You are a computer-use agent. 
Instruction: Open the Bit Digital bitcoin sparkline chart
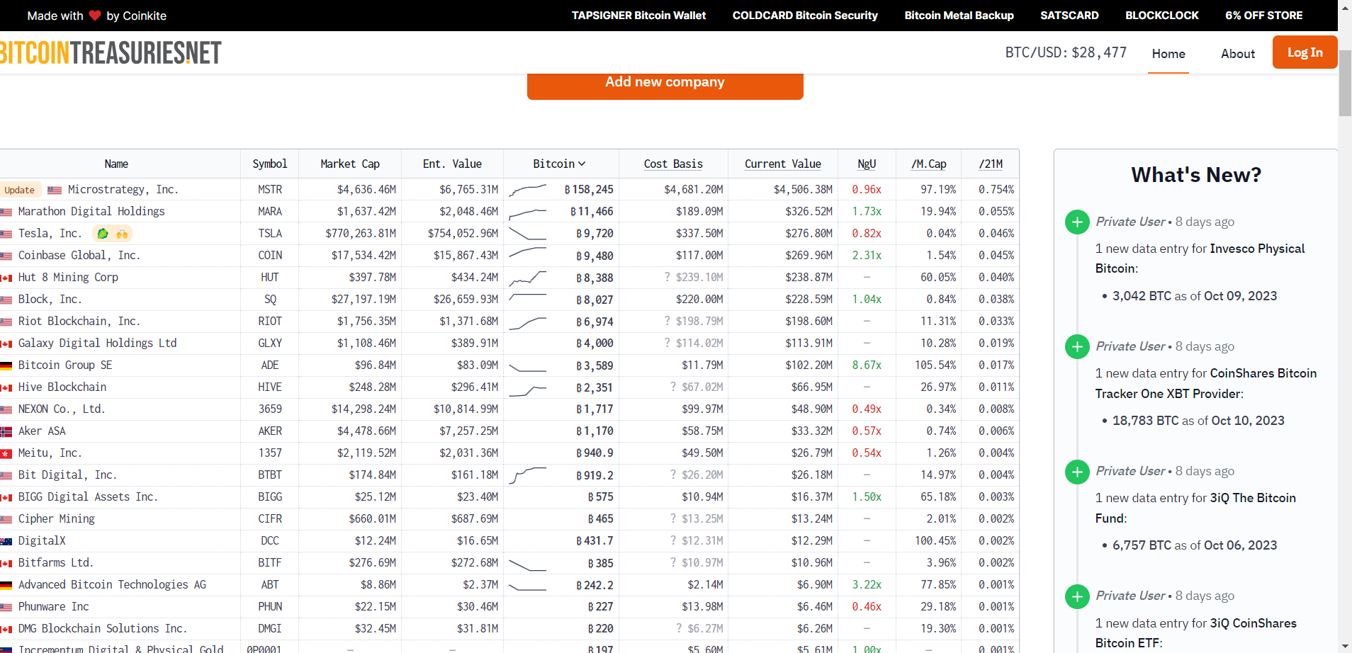[x=528, y=475]
